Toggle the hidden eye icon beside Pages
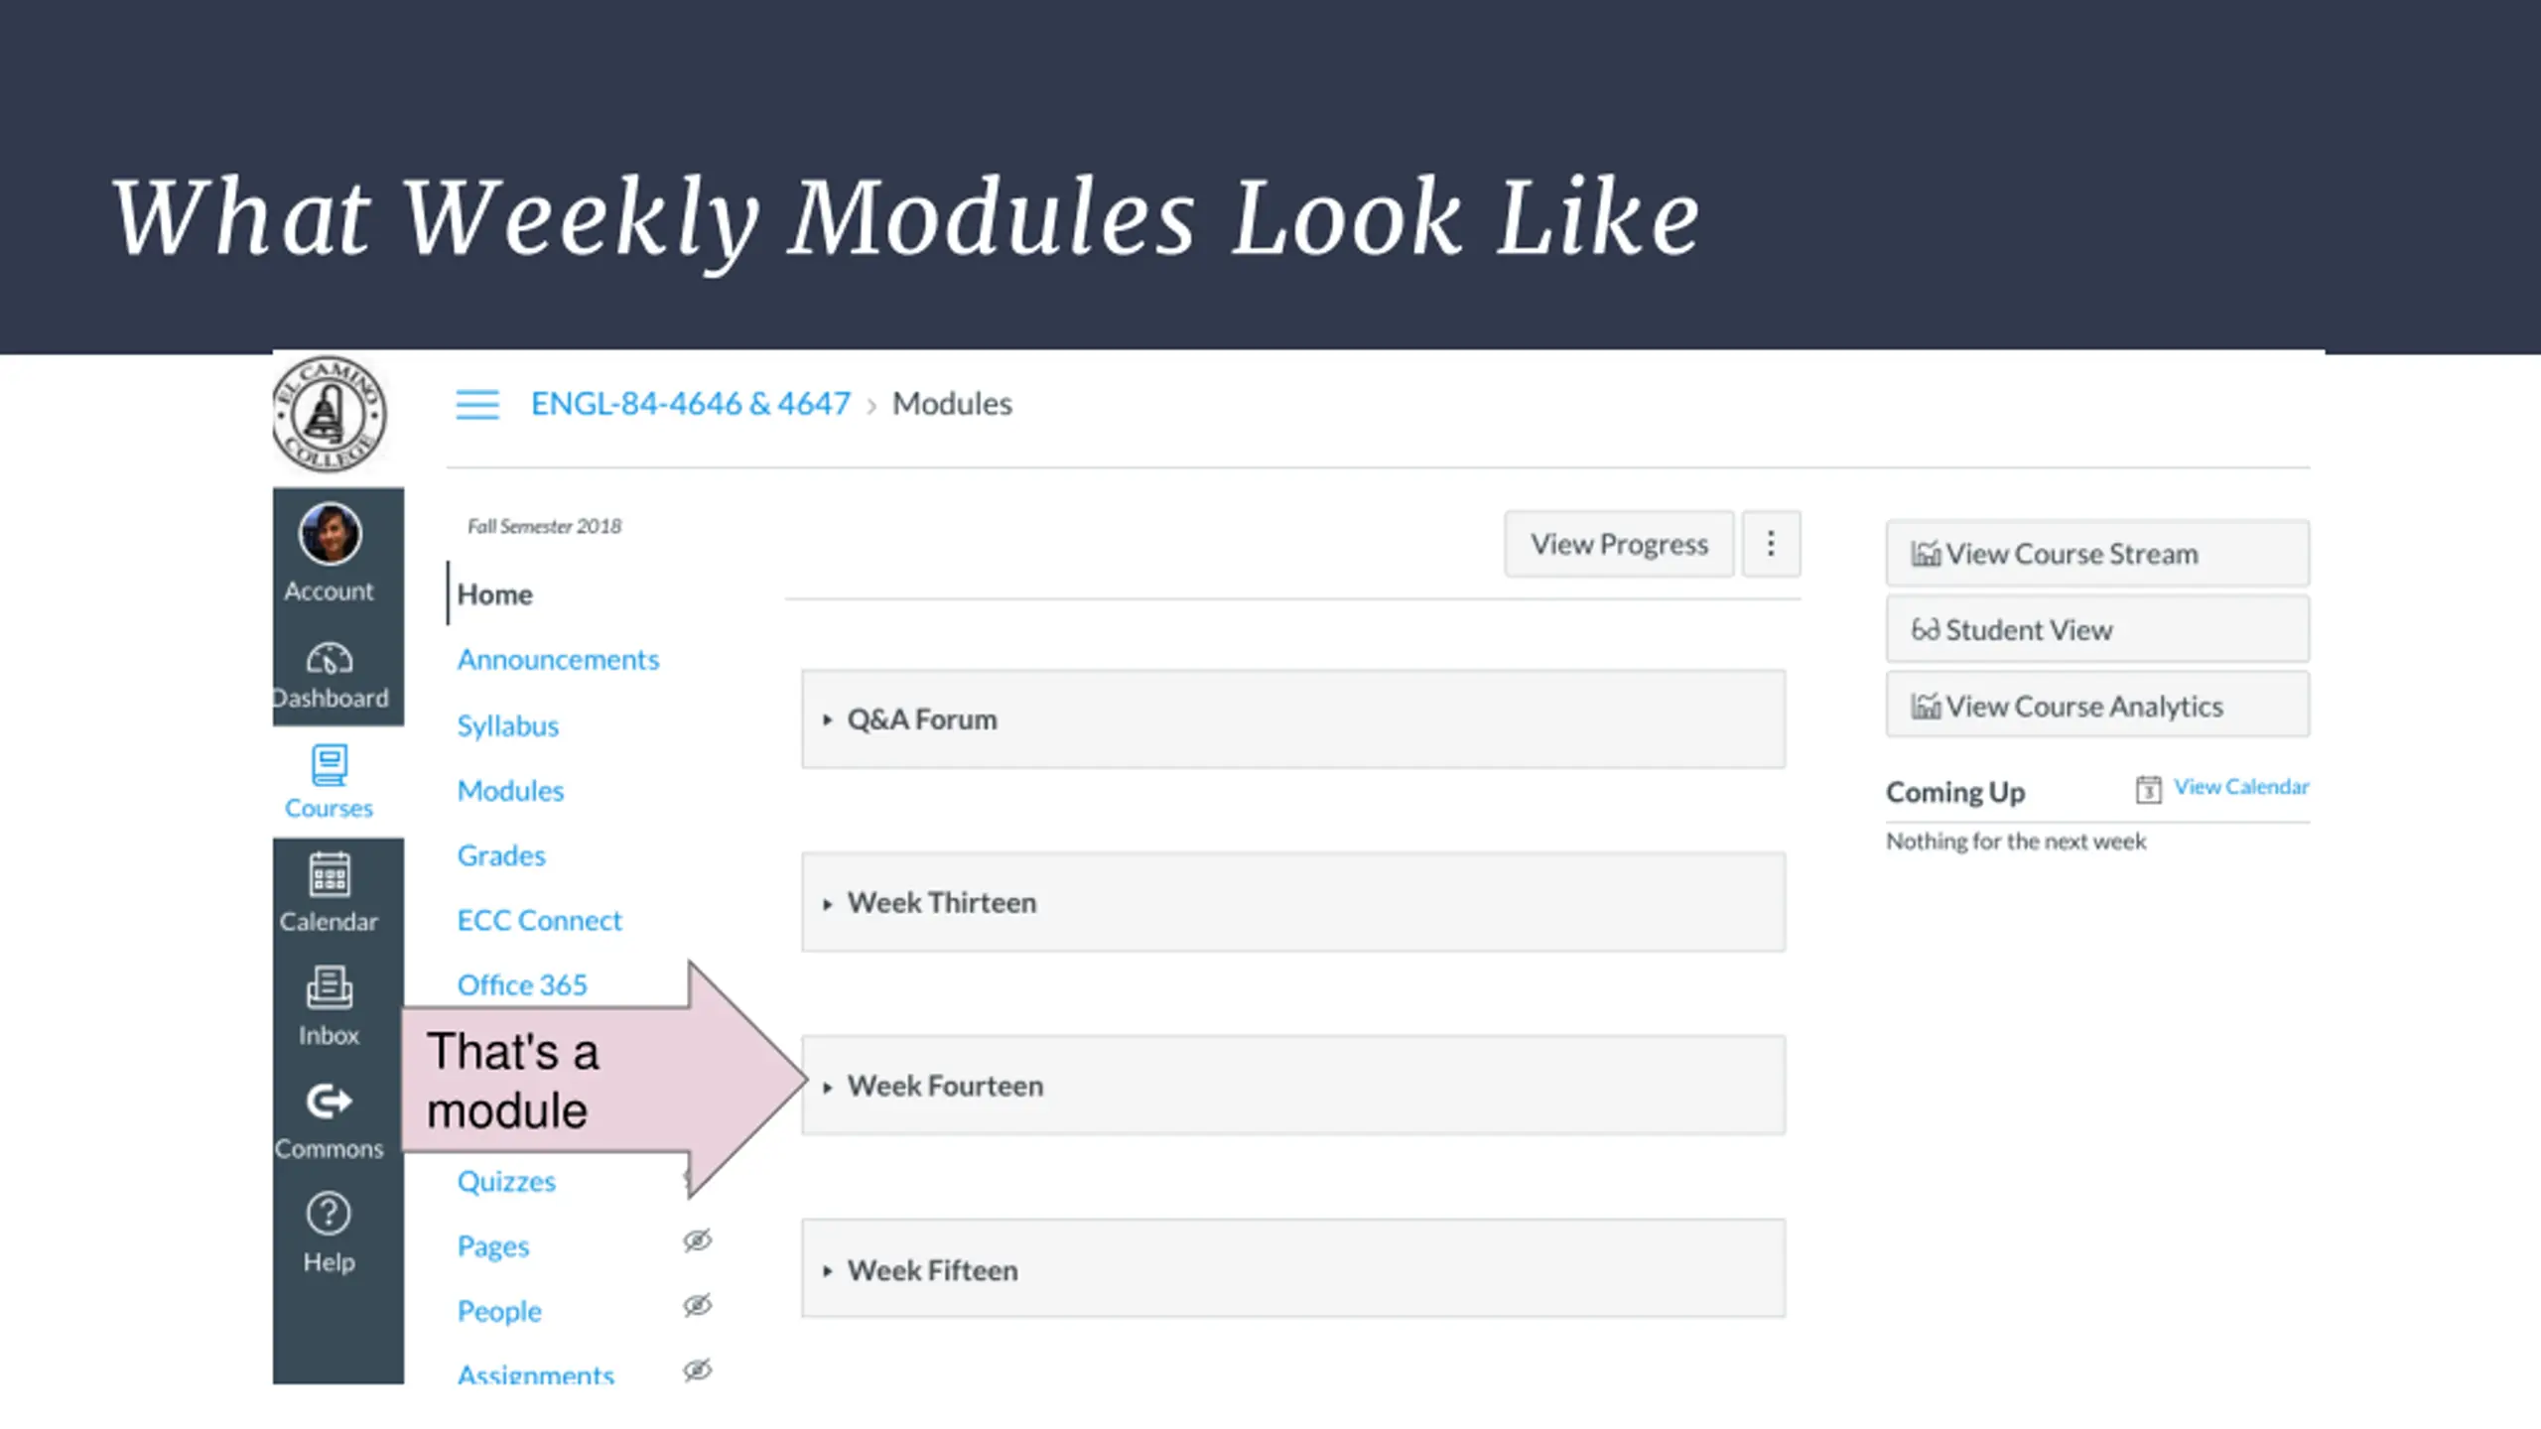The width and height of the screenshot is (2541, 1429). coord(698,1240)
